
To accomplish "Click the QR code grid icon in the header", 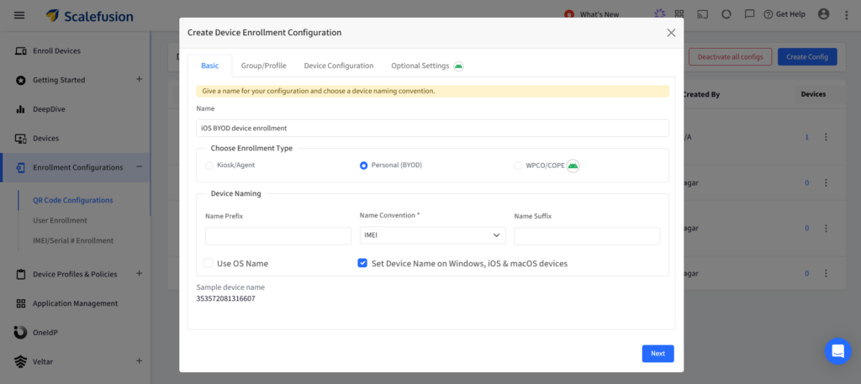I will pos(679,14).
